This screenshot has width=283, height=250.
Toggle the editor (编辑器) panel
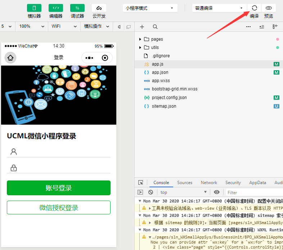point(56,8)
